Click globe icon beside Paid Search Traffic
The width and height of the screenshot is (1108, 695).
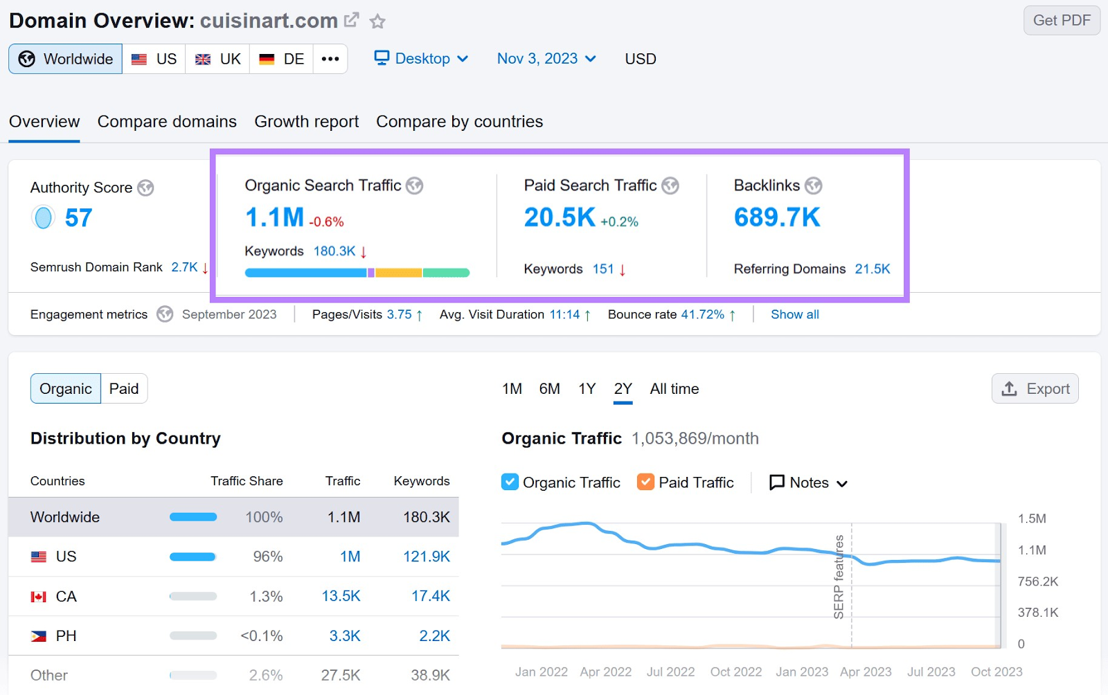click(670, 186)
